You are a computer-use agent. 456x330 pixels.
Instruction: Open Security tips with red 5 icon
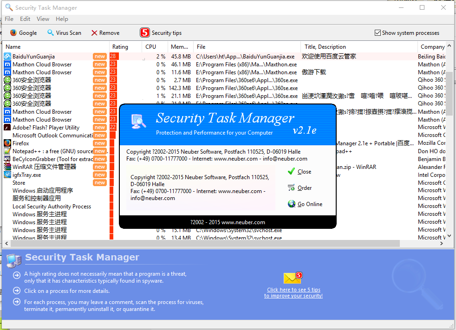145,33
